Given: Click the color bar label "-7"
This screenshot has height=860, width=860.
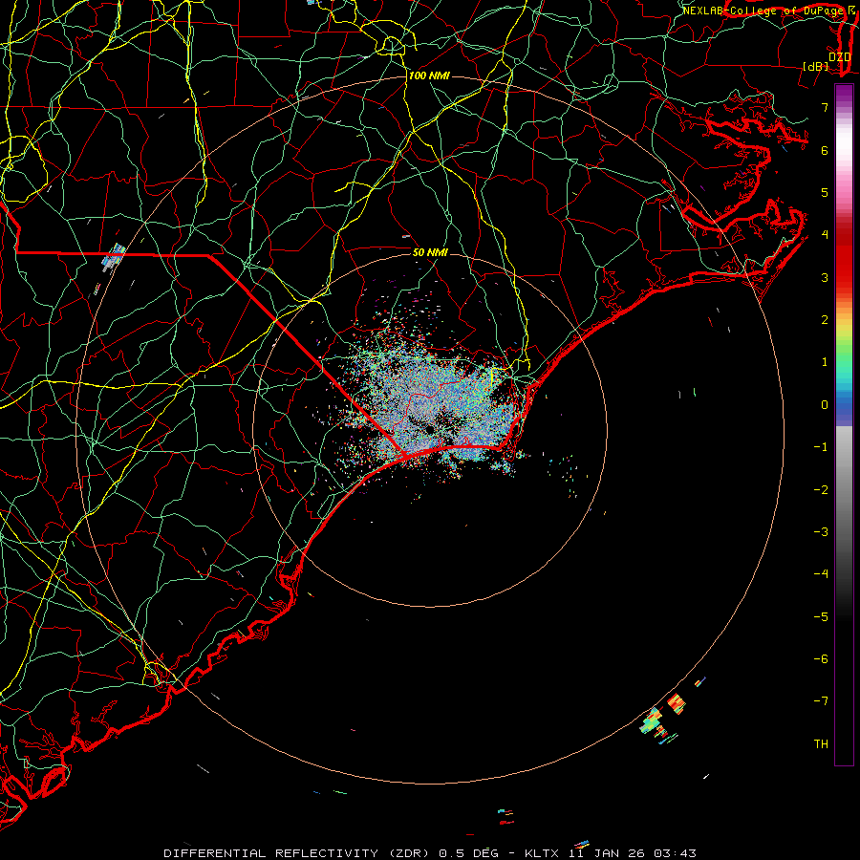Looking at the screenshot, I should click(x=821, y=701).
